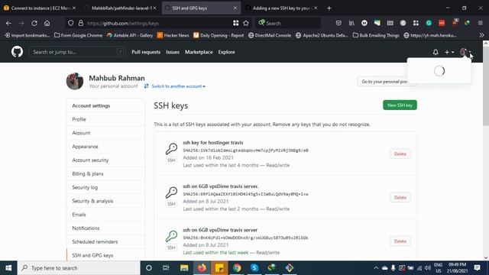Open Marketplace in GitHub header
Screen dimensions: 489x275
[x=199, y=52]
